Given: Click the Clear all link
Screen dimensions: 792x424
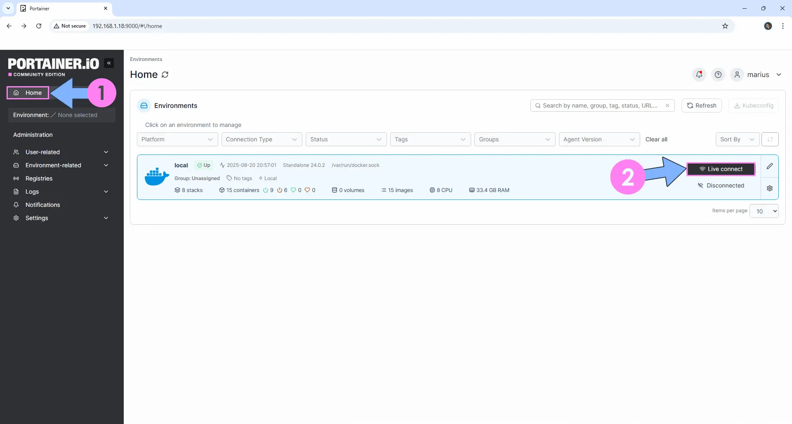Looking at the screenshot, I should click(x=656, y=139).
